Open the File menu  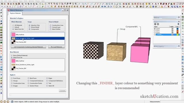coord(2,1)
